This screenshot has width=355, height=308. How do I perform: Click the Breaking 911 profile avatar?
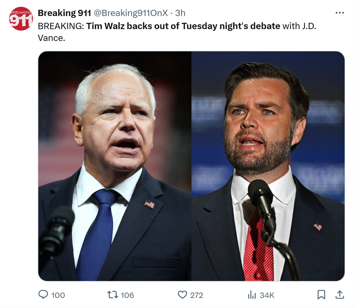(21, 19)
